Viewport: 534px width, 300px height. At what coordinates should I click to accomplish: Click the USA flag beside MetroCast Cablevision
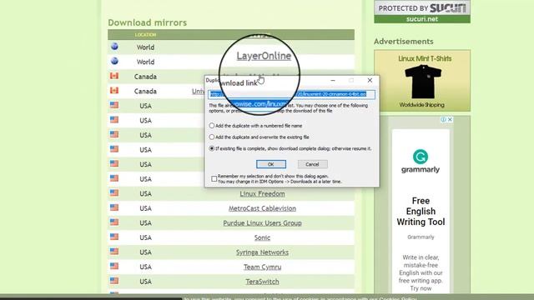[x=114, y=207]
